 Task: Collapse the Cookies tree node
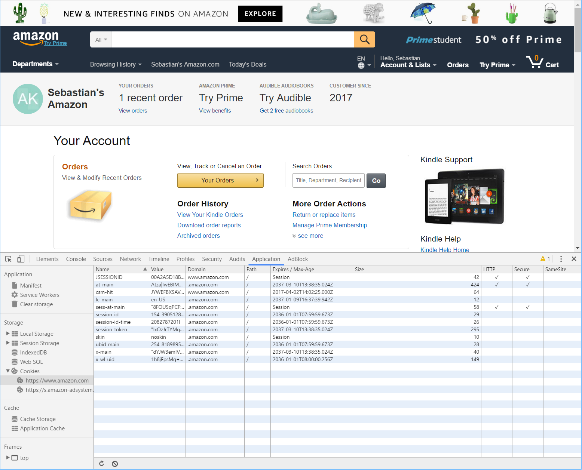click(8, 371)
